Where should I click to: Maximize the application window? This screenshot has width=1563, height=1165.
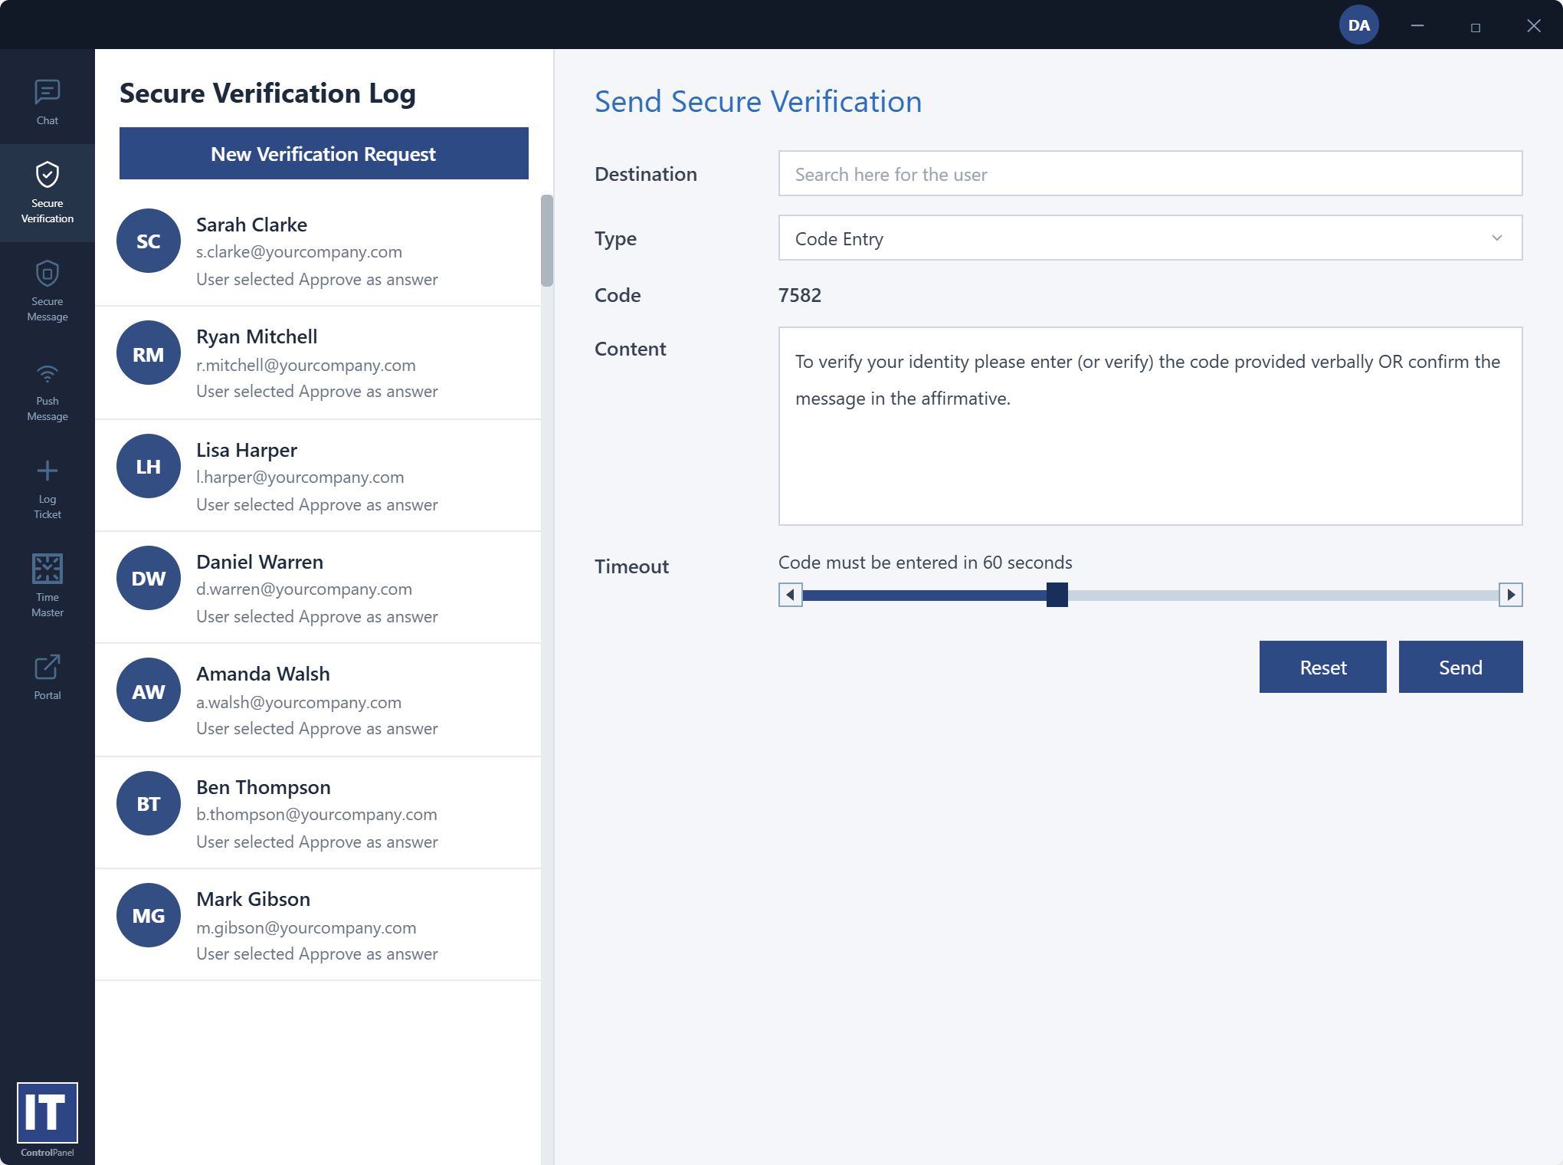click(x=1476, y=27)
